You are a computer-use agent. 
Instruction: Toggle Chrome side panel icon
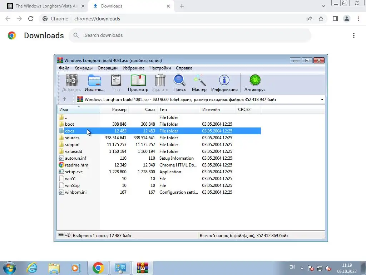pos(335,19)
